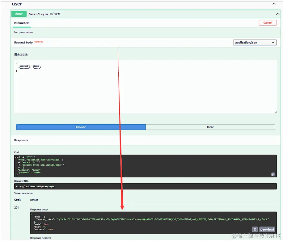Click the Code column header

(x=18, y=200)
